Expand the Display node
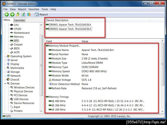Image resolution: width=167 pixels, height=125 pixels. click(5, 64)
